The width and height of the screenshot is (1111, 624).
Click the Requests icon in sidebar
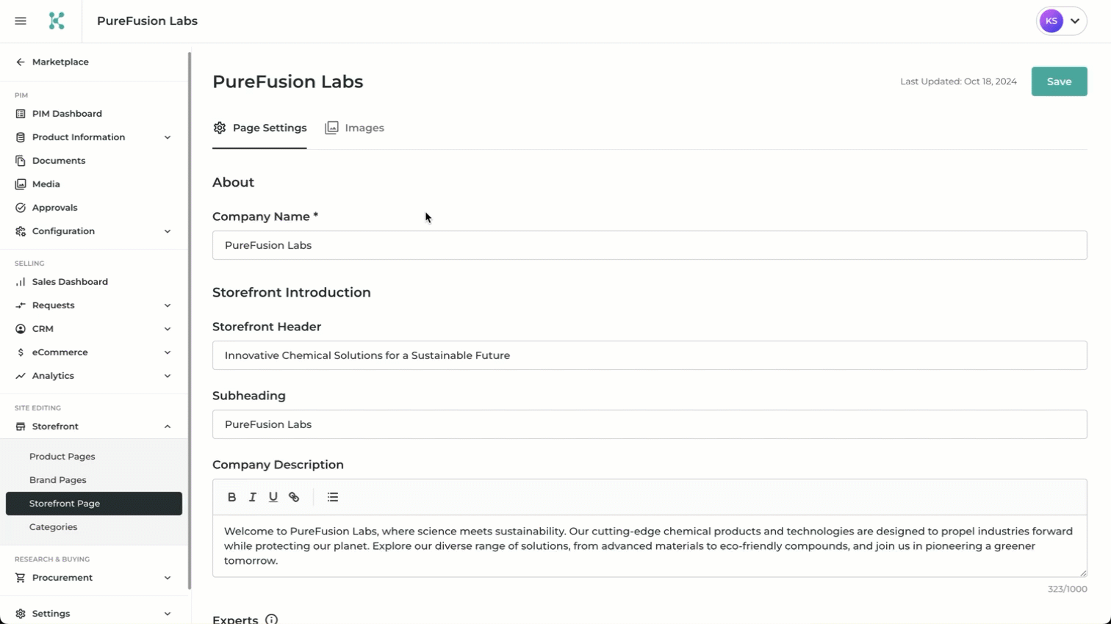coord(21,305)
